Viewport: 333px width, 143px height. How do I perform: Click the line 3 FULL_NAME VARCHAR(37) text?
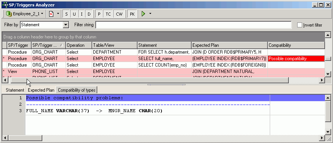pyautogui.click(x=58, y=111)
